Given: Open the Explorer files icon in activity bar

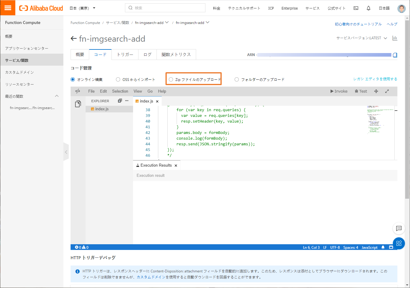Looking at the screenshot, I should (78, 104).
